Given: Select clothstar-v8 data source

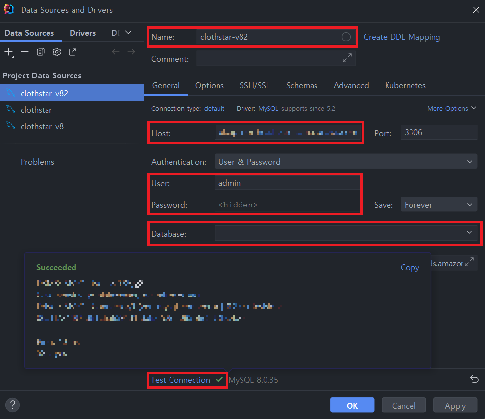Looking at the screenshot, I should click(x=72, y=126).
